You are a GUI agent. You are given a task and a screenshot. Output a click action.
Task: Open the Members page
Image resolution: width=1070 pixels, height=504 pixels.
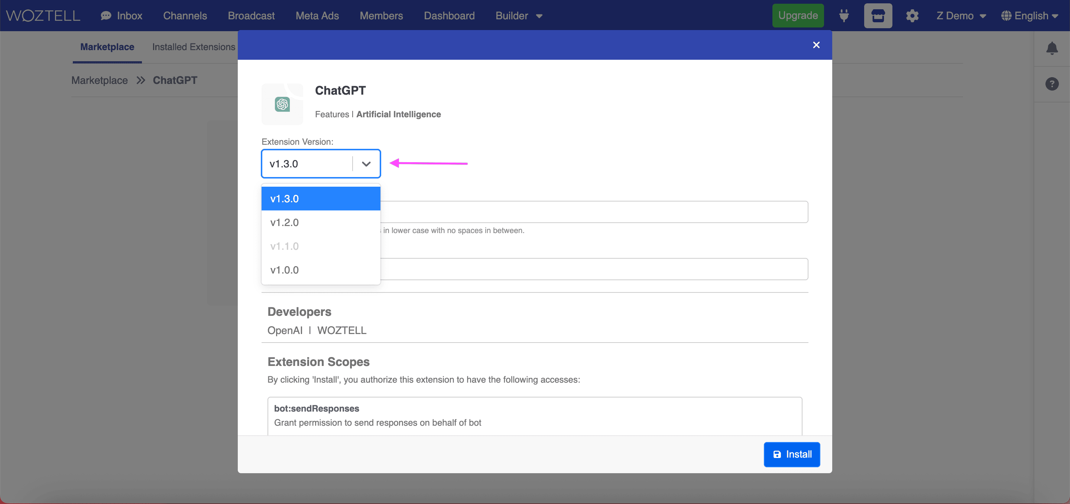[381, 16]
